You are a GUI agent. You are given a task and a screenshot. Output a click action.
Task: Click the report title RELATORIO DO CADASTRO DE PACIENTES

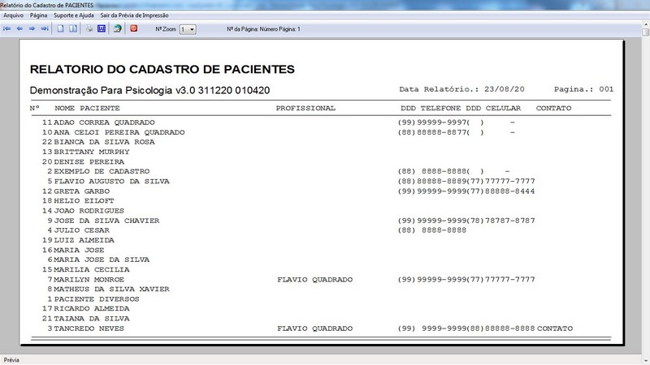pyautogui.click(x=162, y=69)
